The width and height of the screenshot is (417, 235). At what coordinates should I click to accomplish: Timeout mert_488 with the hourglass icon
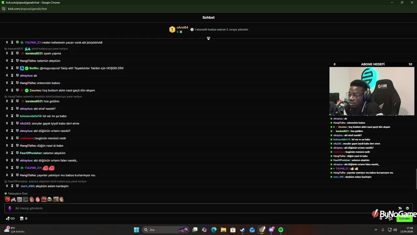[x=12, y=186]
